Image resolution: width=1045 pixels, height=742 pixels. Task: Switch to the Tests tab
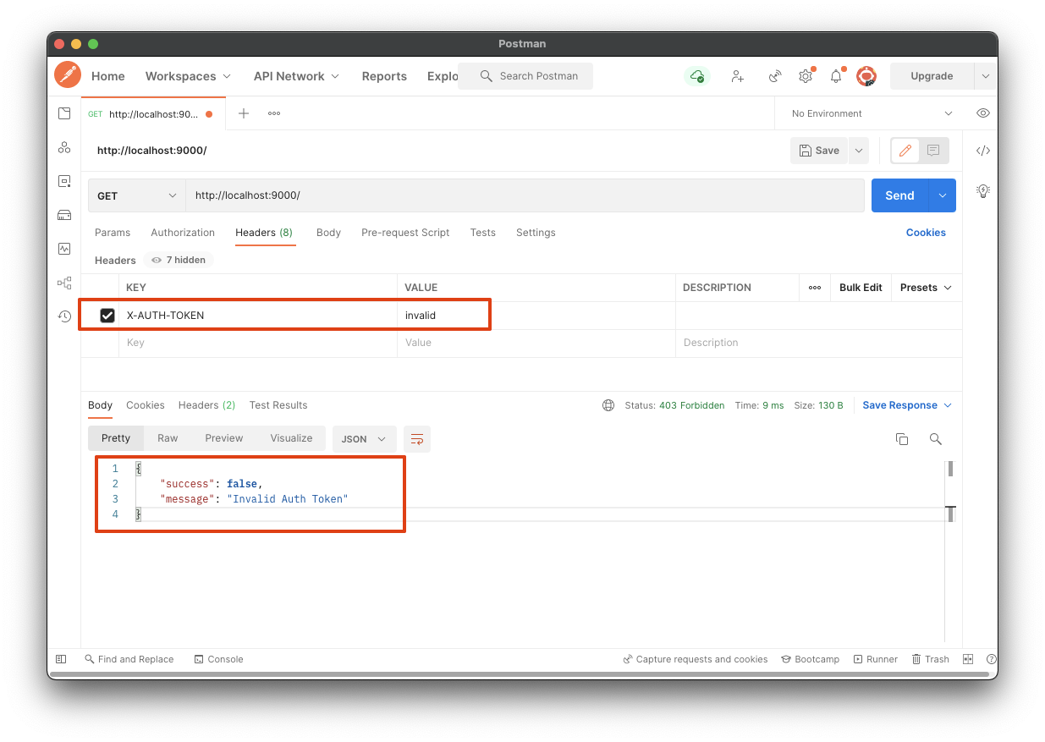click(x=483, y=233)
